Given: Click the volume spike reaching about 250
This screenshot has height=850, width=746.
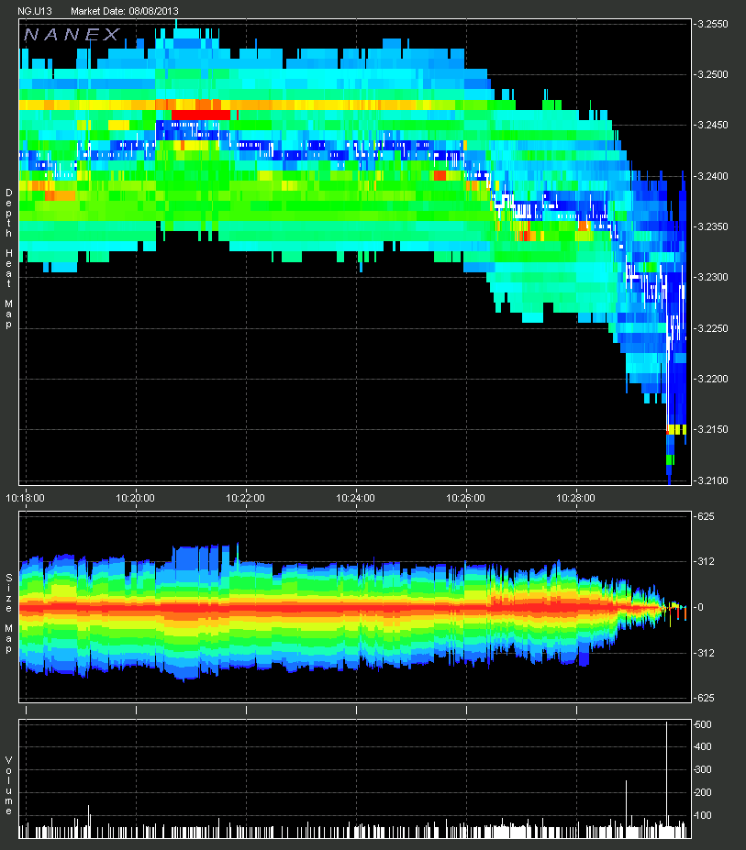Looking at the screenshot, I should 627,809.
